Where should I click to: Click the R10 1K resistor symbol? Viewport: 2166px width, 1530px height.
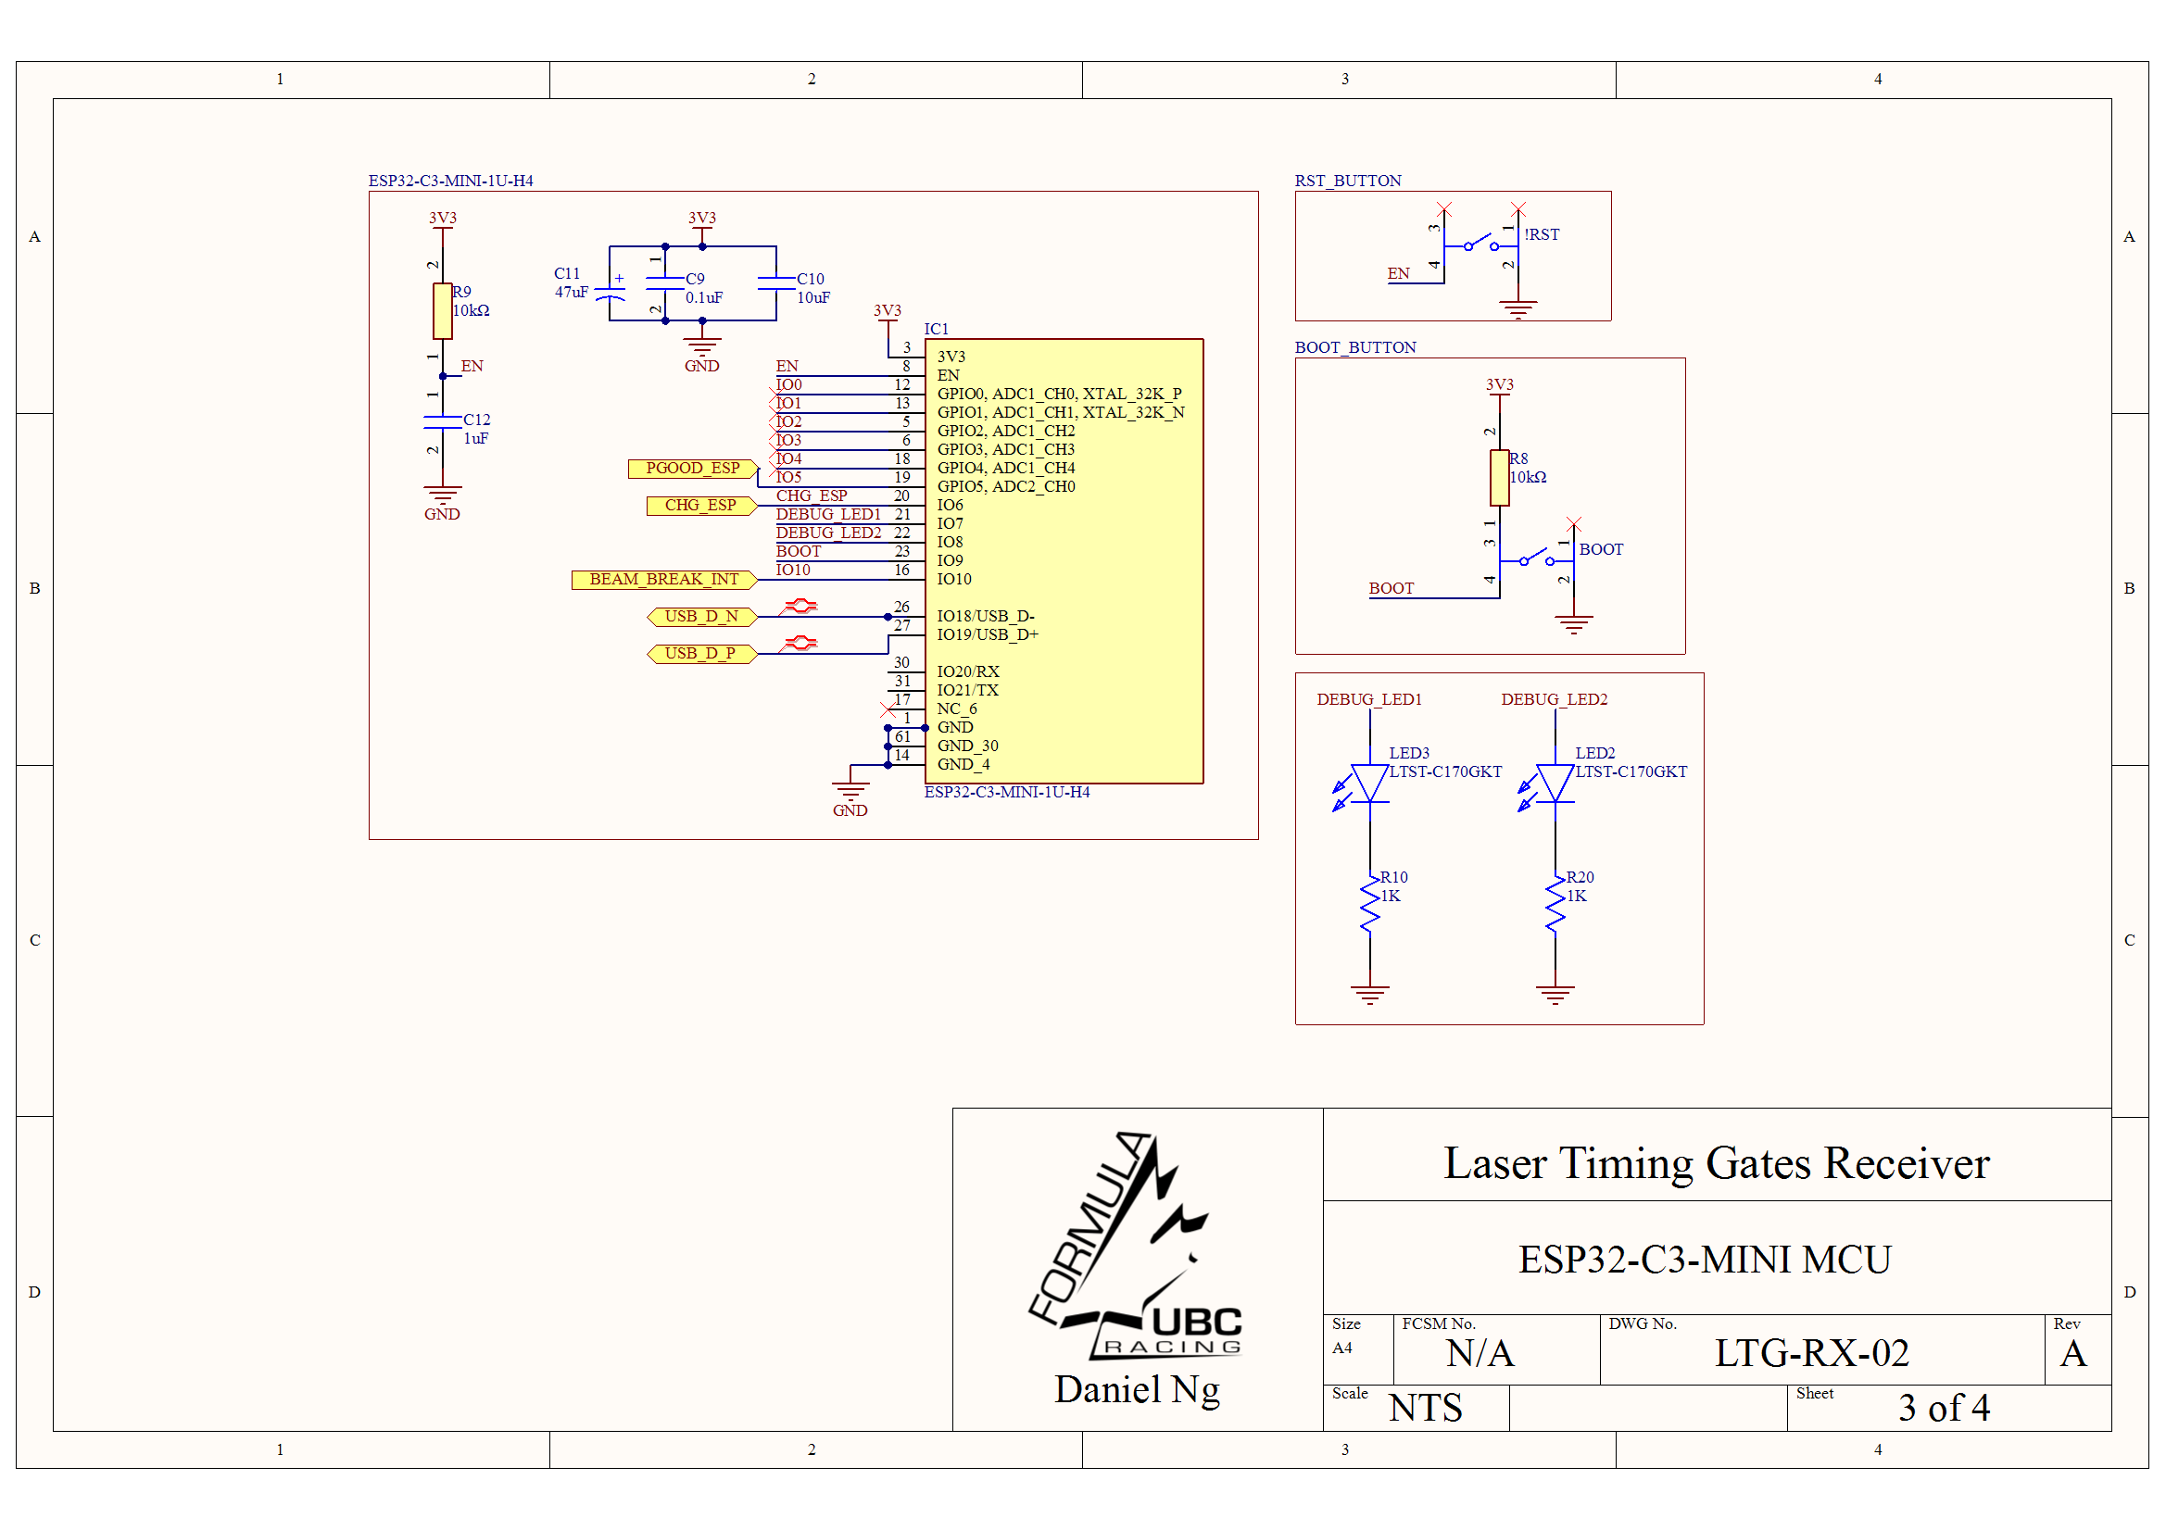coord(1370,905)
